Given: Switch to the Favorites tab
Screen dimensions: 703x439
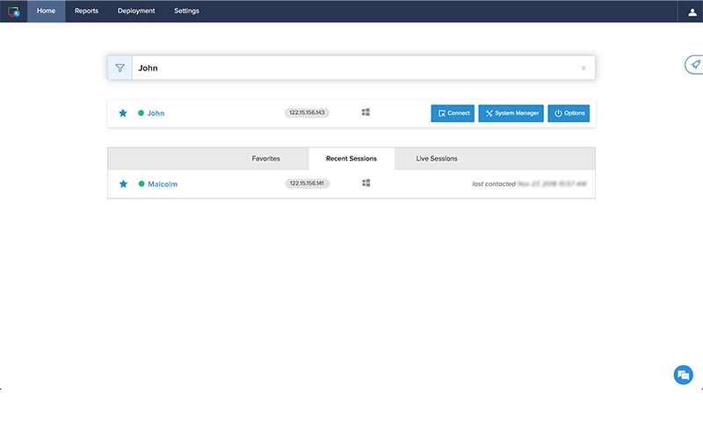Looking at the screenshot, I should click(265, 159).
